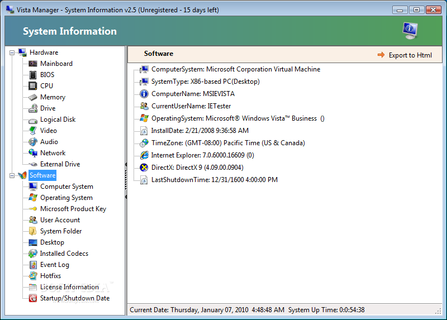The width and height of the screenshot is (447, 320).
Task: Select Mainboard in the tree
Action: (56, 64)
